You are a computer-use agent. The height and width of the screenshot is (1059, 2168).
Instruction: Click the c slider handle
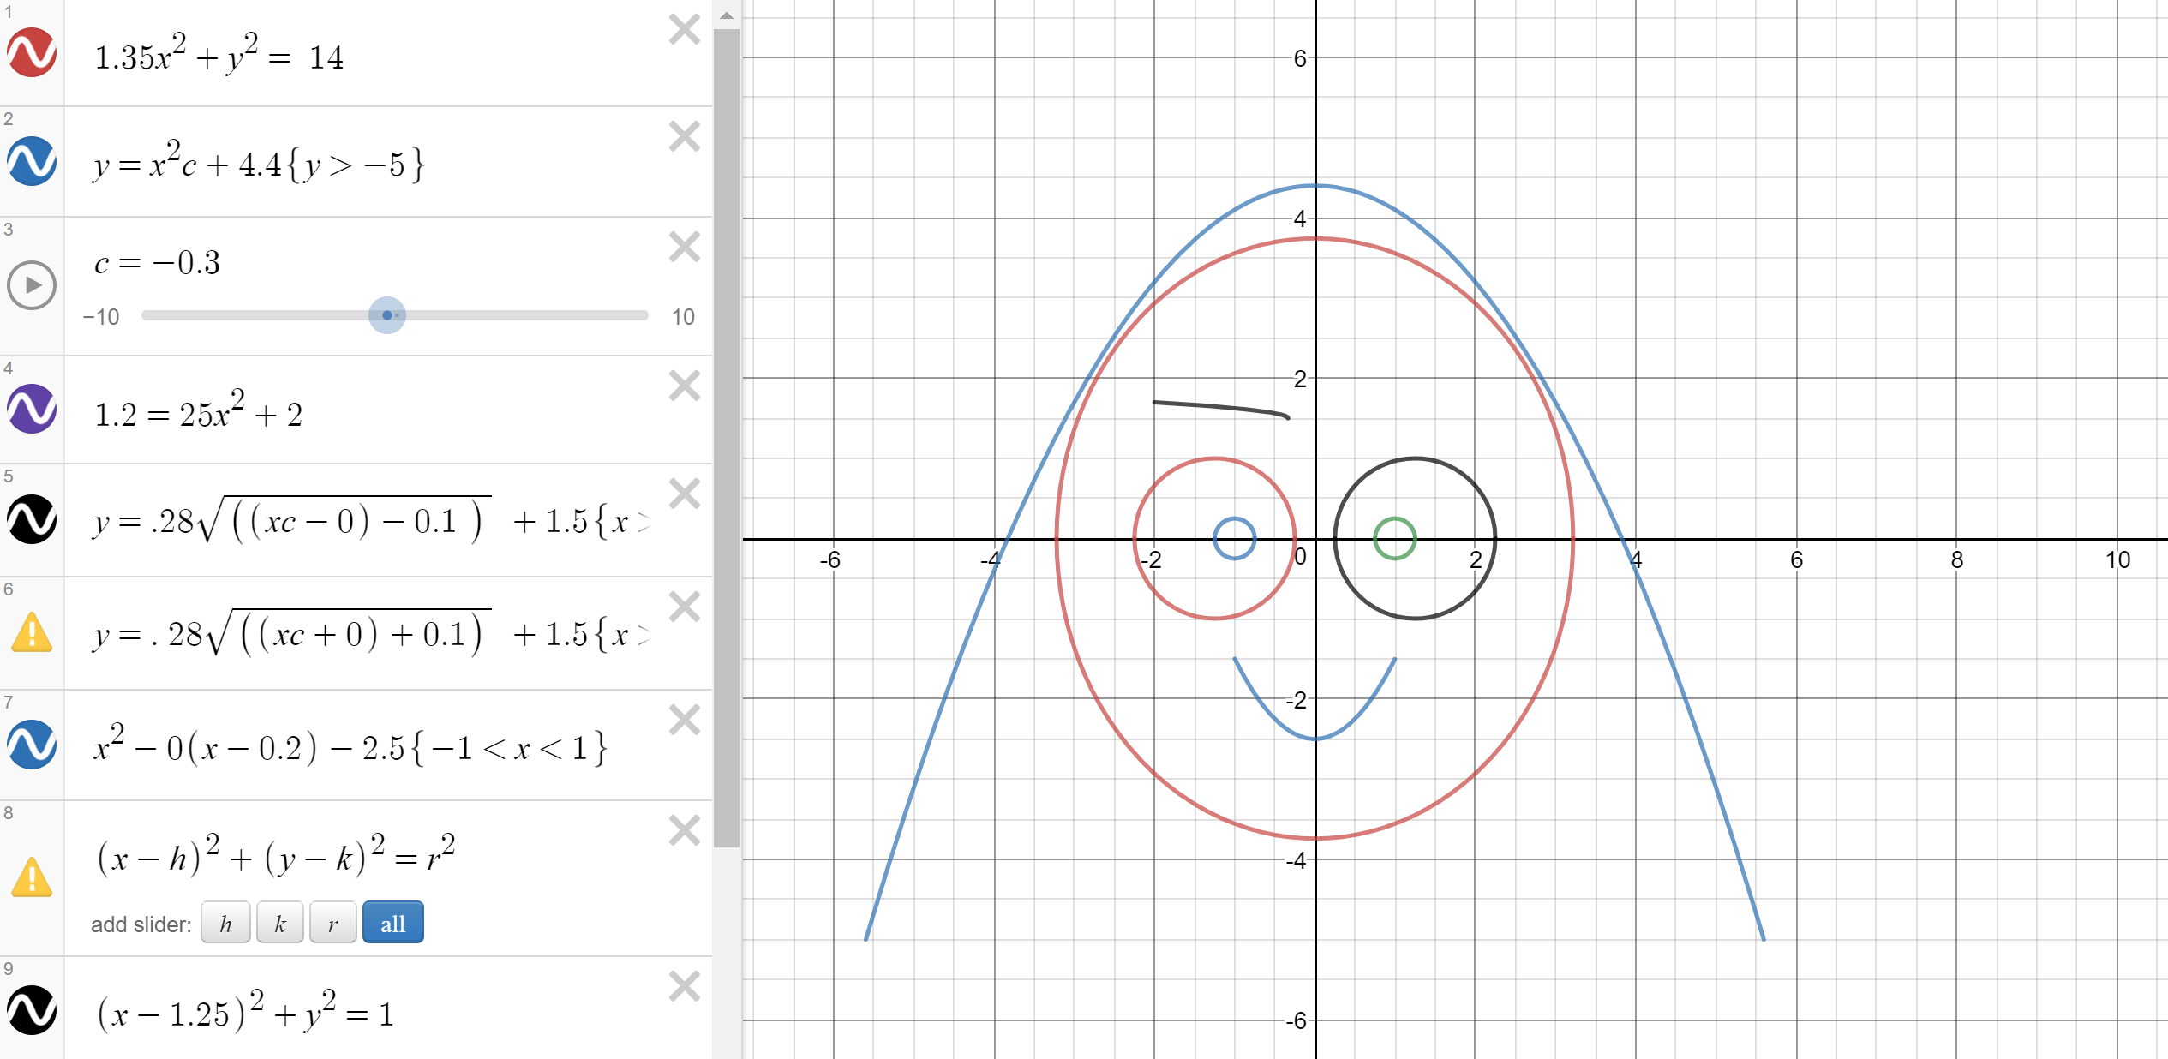pyautogui.click(x=387, y=315)
